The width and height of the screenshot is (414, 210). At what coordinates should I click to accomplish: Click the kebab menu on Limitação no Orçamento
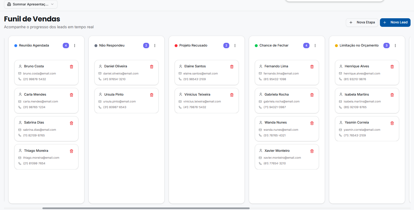click(395, 45)
